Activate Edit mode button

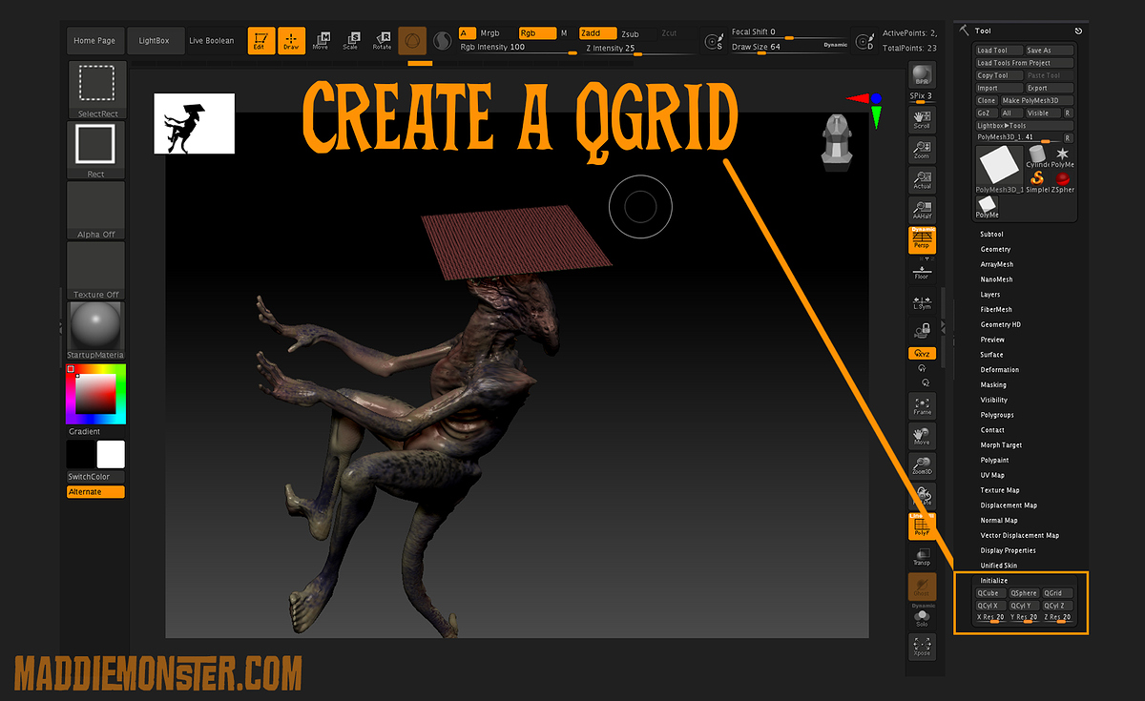[x=261, y=41]
